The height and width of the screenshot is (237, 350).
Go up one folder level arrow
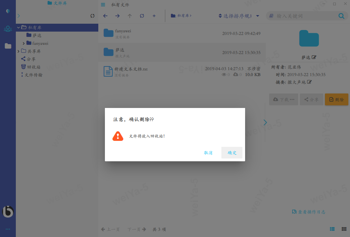pos(130,16)
